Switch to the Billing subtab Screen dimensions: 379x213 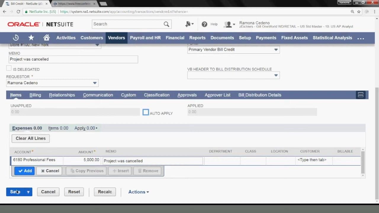35,95
